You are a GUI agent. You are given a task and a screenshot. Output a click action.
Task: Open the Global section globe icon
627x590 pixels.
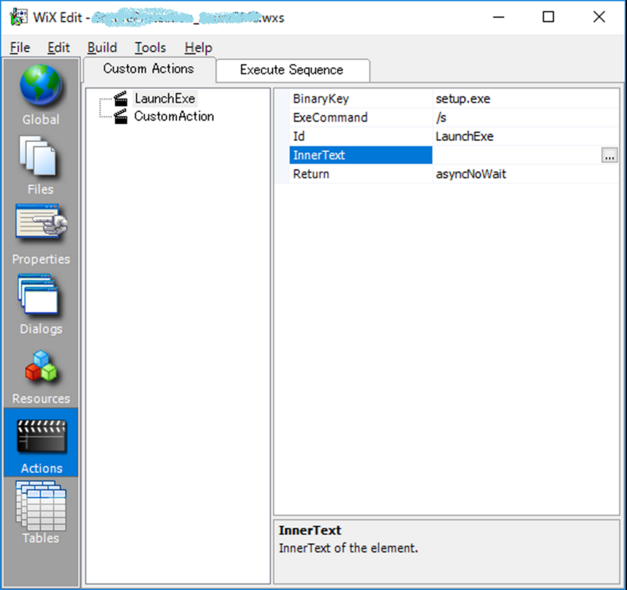[41, 85]
